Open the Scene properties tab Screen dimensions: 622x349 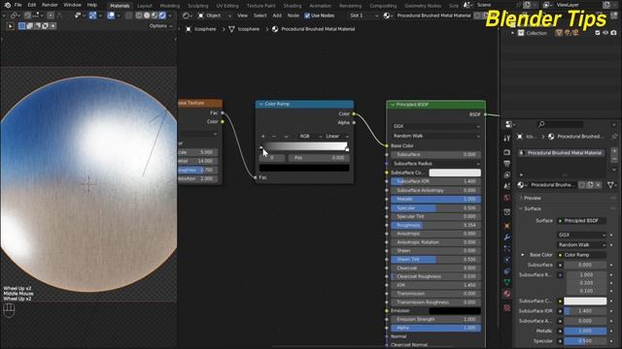(x=507, y=186)
